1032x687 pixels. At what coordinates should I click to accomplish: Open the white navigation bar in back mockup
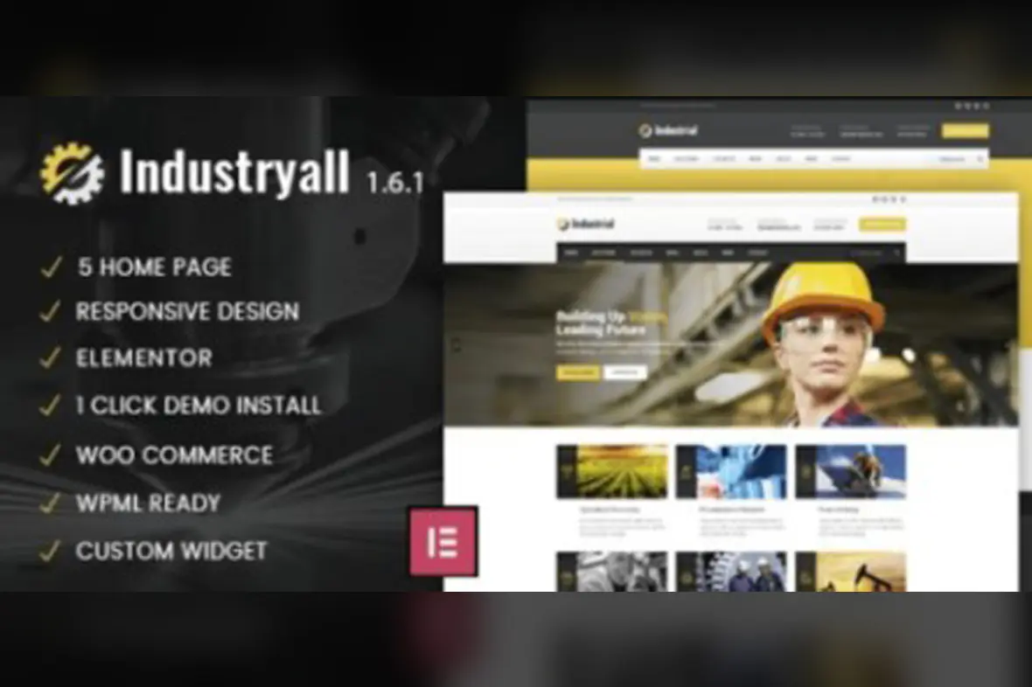813,159
